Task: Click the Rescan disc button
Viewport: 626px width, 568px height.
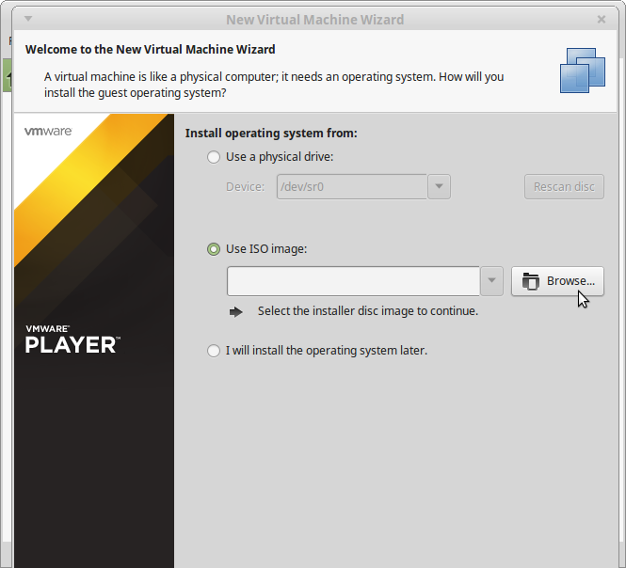Action: 564,187
